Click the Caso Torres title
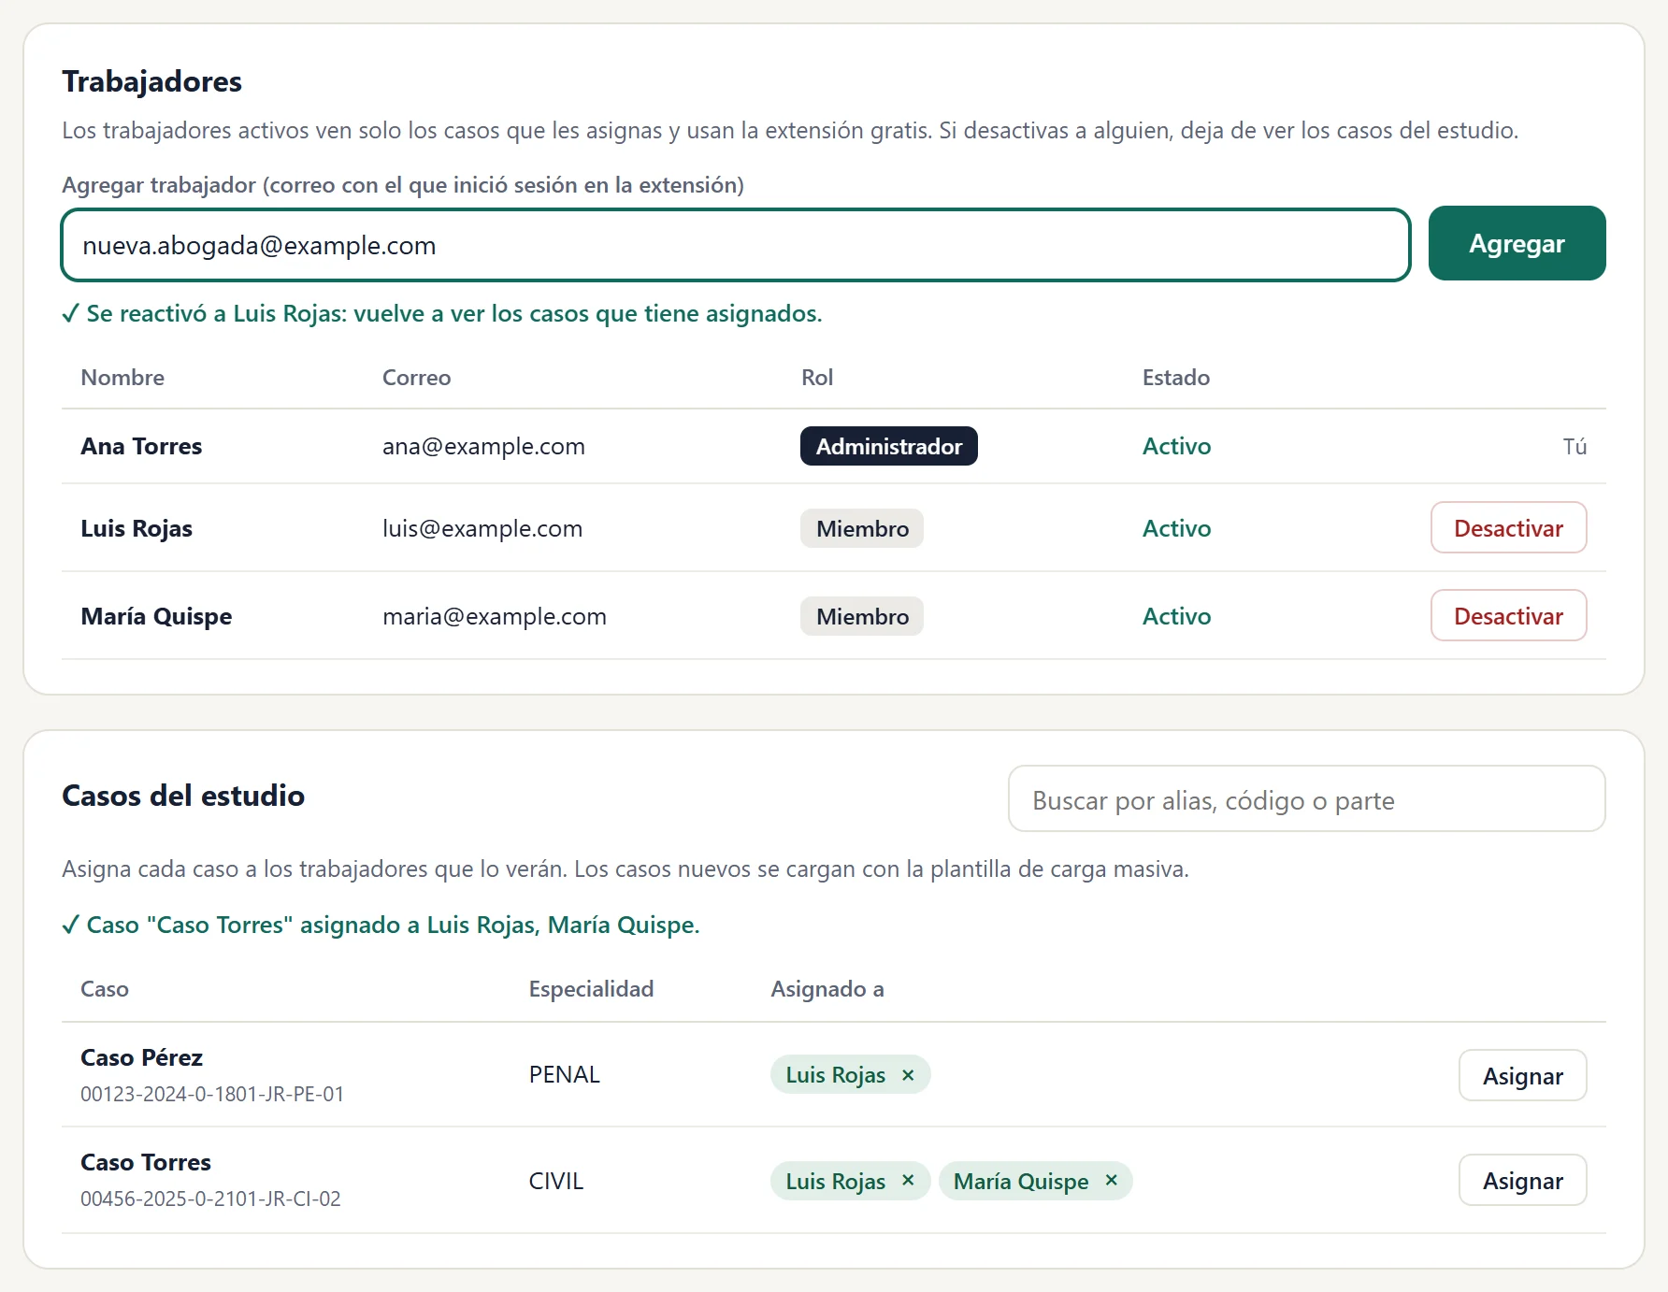This screenshot has width=1668, height=1292. point(146,1162)
